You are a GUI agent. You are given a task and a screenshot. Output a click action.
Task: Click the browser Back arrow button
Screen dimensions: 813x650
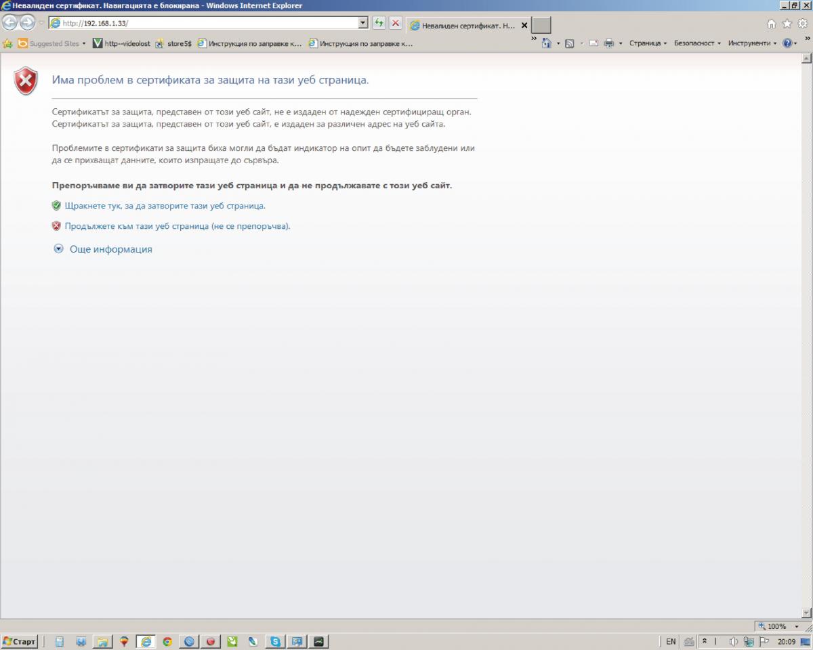(x=9, y=23)
